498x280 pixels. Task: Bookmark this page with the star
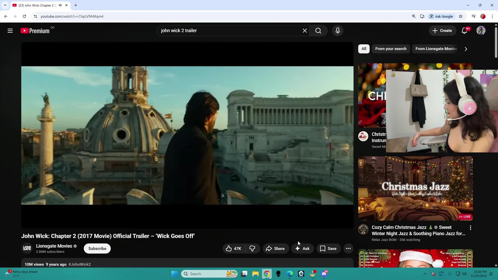point(461,16)
